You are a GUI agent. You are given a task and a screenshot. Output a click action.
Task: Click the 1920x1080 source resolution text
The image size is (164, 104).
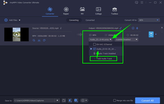(42, 36)
